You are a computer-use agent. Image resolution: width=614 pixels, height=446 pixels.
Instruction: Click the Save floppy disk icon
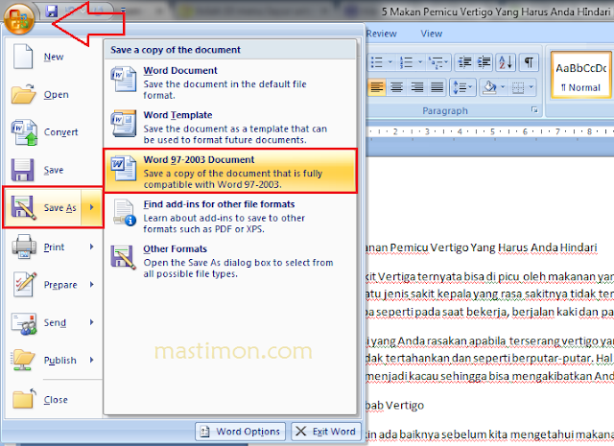pos(22,170)
